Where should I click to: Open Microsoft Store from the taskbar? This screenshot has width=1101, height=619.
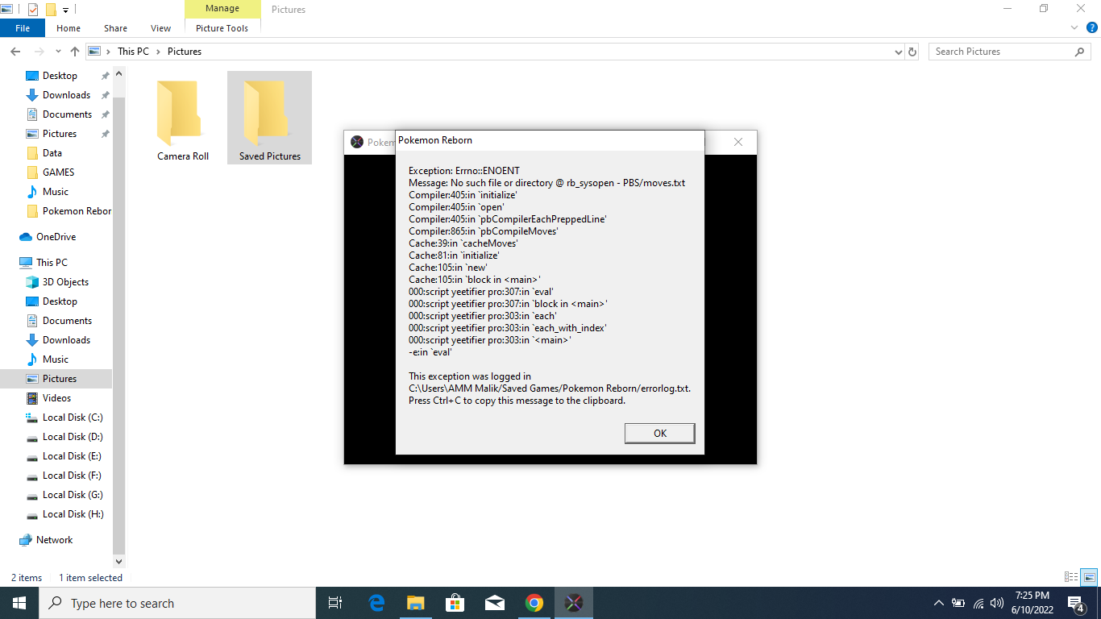click(455, 603)
